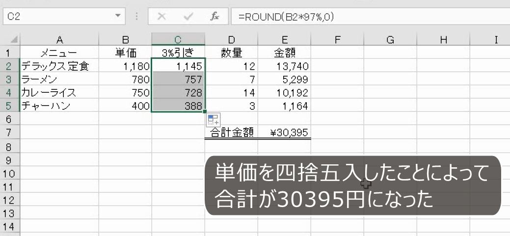Click the Select All corner triangle
The width and height of the screenshot is (510, 236).
[14, 40]
